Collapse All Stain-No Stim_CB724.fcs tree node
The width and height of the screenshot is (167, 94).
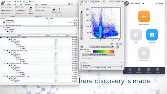(x=7, y=38)
